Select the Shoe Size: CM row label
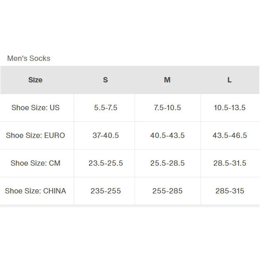This screenshot has width=261, height=261. pos(36,163)
